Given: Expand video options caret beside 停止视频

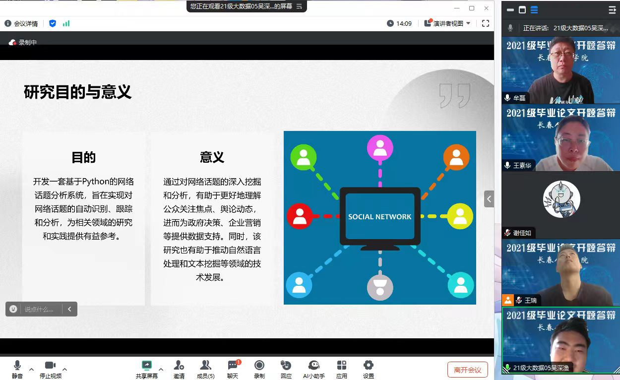Looking at the screenshot, I should (64, 370).
